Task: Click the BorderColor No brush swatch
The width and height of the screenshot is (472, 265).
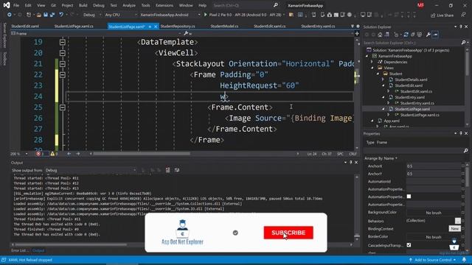Action: pyautogui.click(x=434, y=237)
